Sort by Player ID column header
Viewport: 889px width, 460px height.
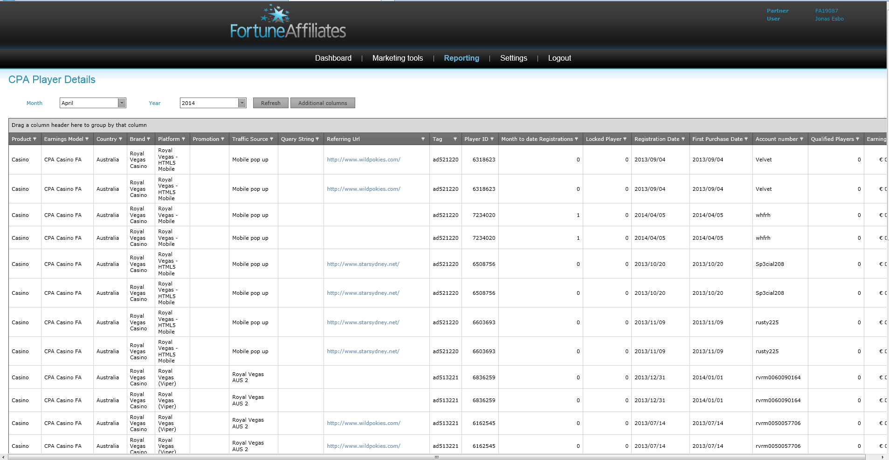[476, 139]
